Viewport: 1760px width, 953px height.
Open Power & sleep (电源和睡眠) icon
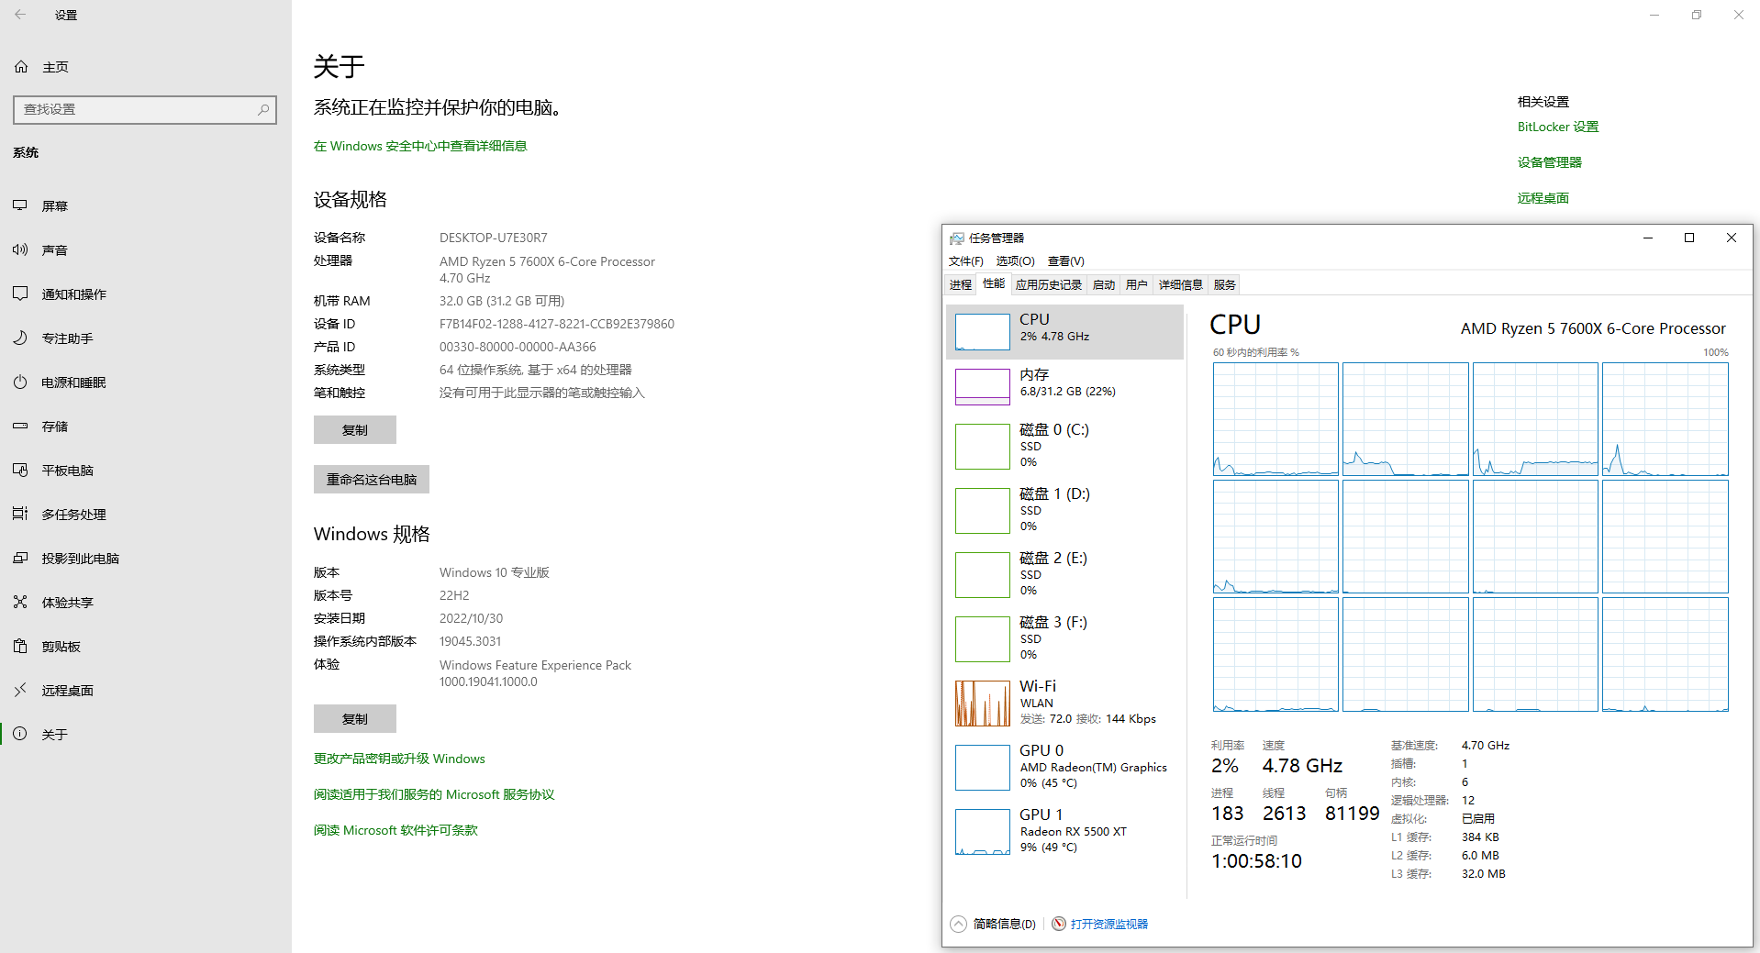point(20,382)
